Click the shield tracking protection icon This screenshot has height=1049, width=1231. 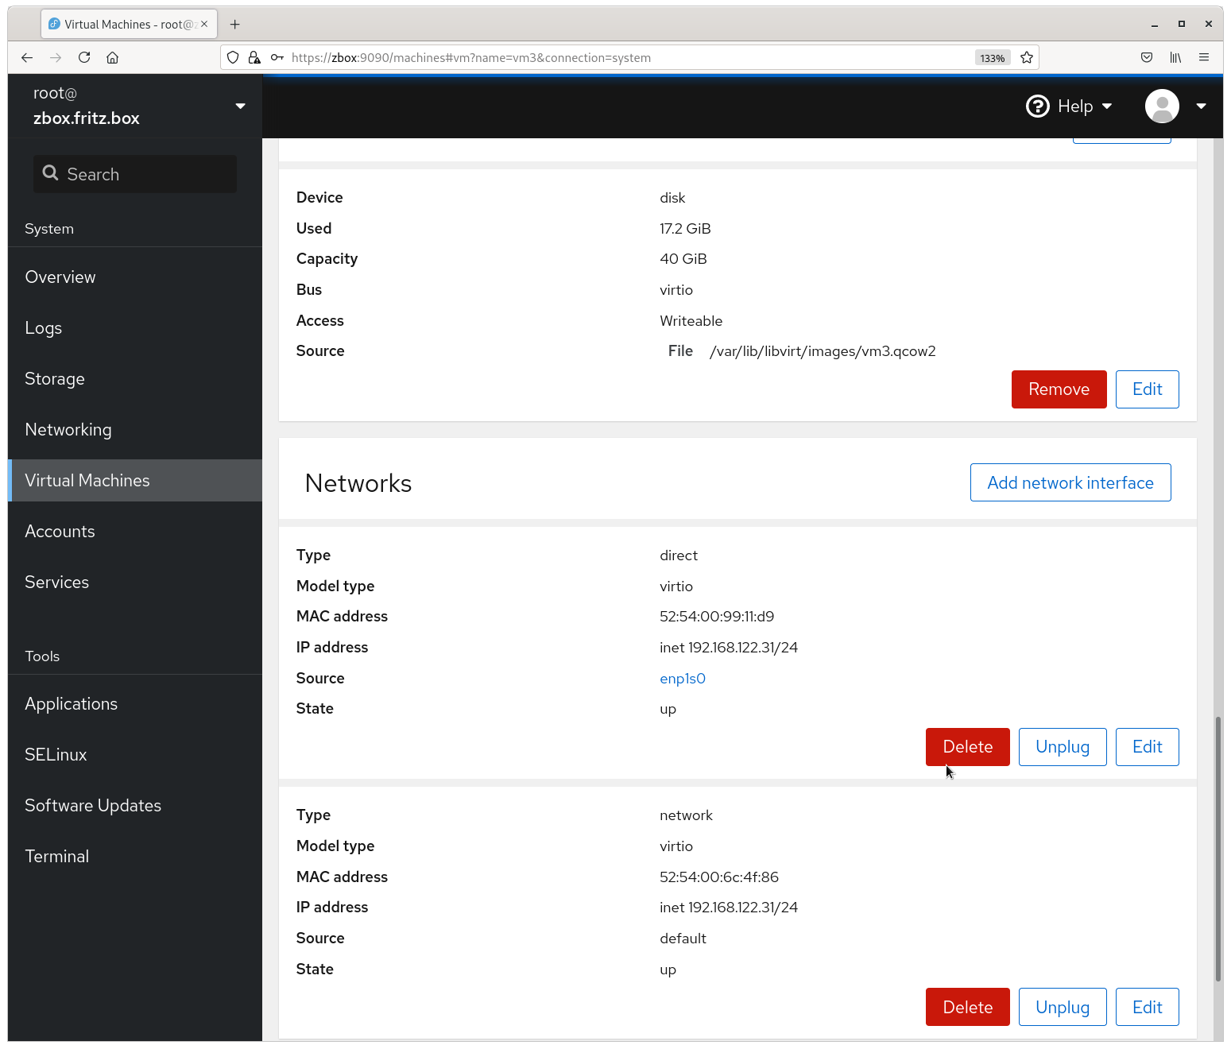[233, 57]
